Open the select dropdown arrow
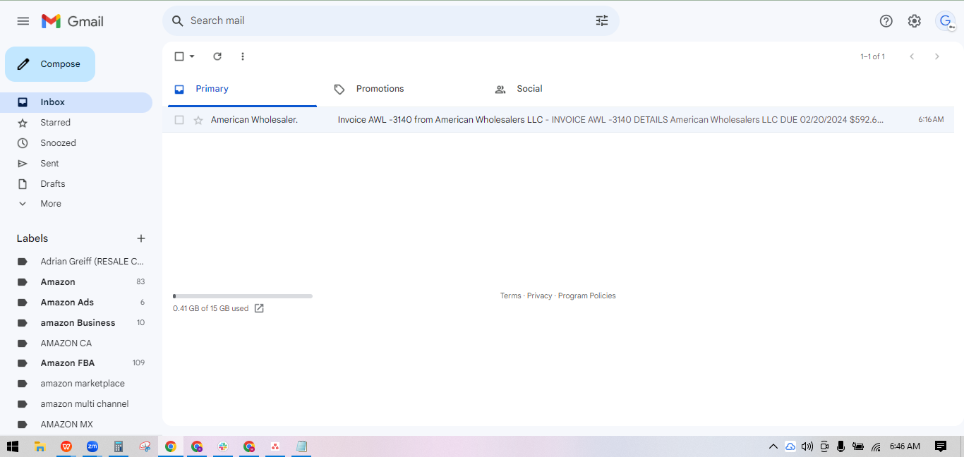964x457 pixels. click(192, 56)
